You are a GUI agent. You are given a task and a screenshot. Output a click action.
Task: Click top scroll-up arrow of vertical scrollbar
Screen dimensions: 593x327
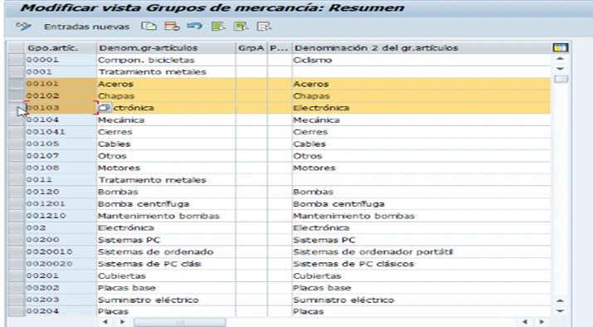pyautogui.click(x=561, y=59)
